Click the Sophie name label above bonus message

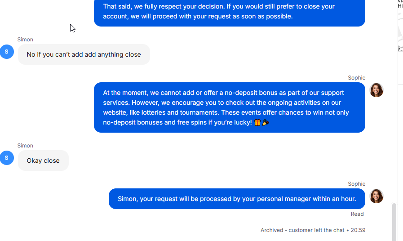pos(356,78)
